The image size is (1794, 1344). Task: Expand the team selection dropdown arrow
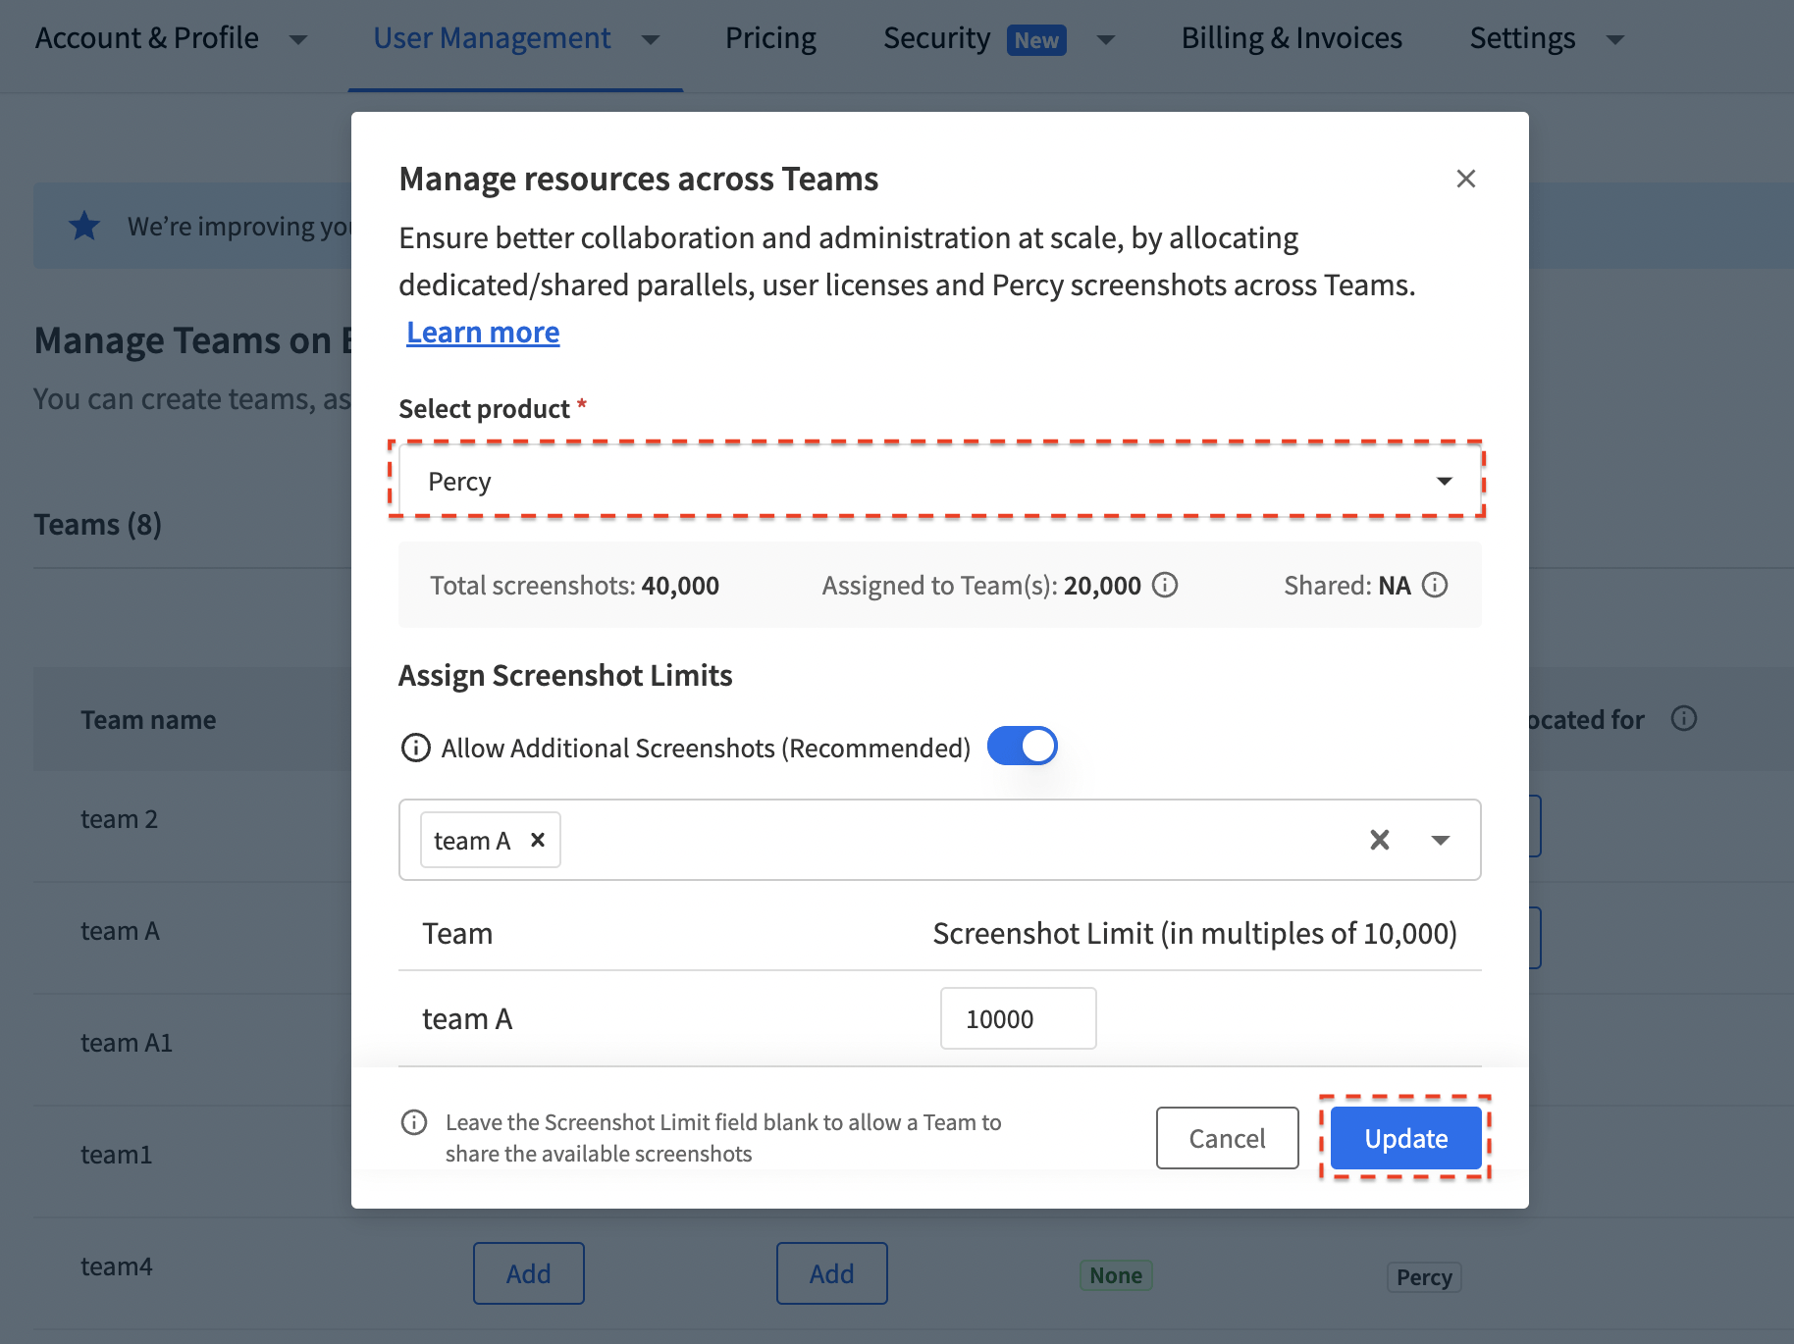1441,840
